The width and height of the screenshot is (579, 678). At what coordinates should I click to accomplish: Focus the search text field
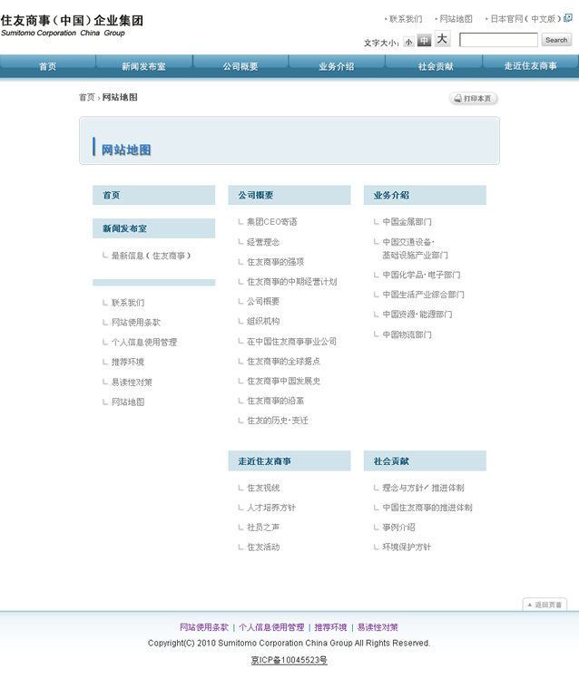(x=498, y=40)
